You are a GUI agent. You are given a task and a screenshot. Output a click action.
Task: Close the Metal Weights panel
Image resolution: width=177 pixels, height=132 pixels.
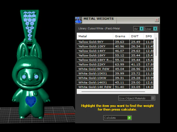(157, 20)
